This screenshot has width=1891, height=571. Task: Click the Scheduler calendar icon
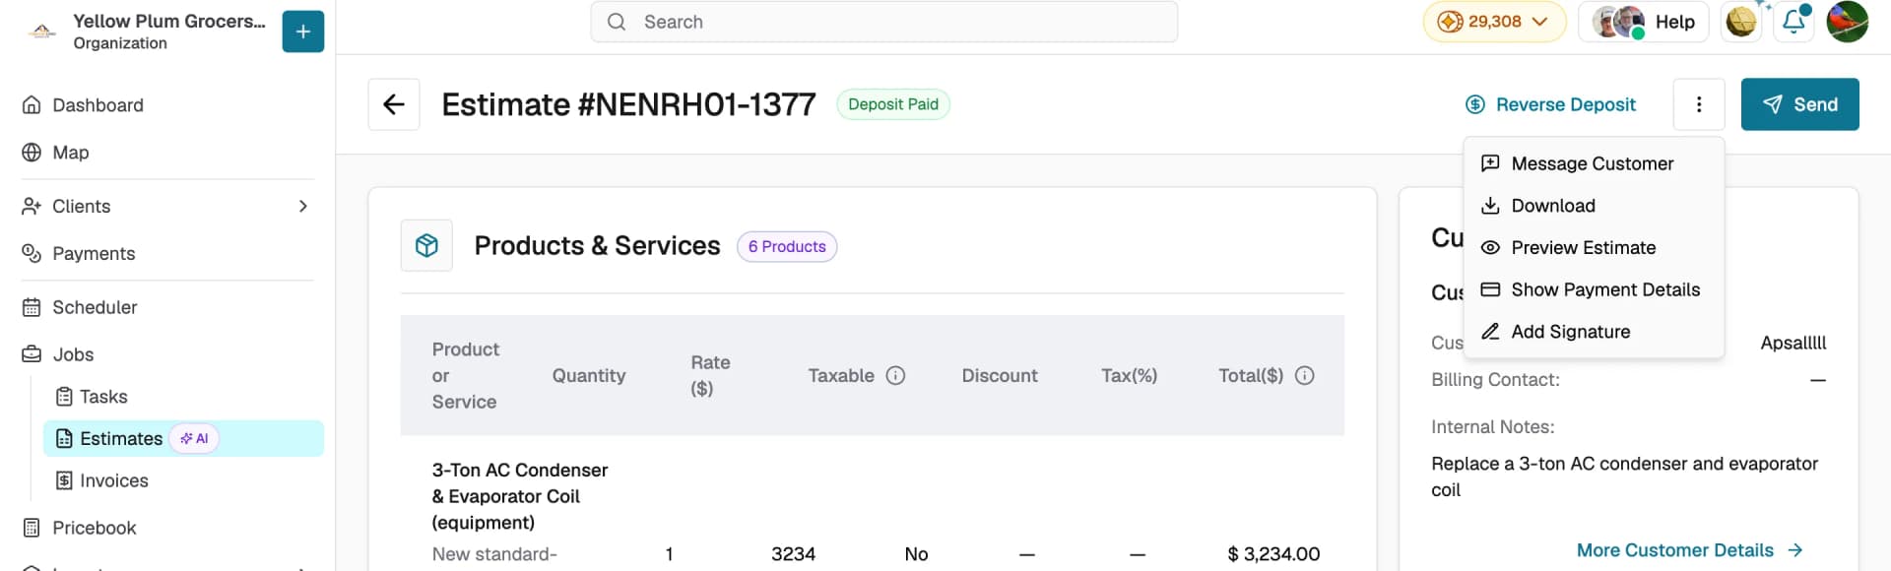click(32, 307)
